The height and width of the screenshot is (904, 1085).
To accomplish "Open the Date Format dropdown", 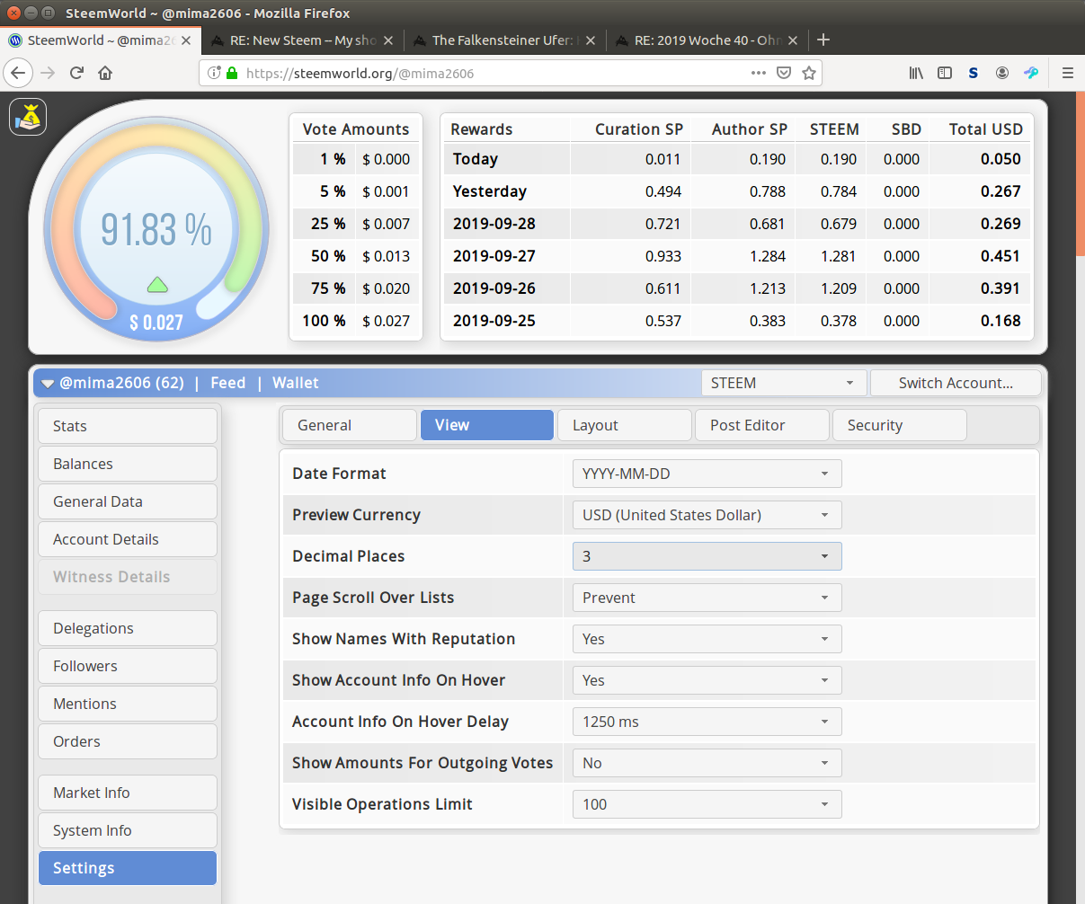I will [707, 474].
